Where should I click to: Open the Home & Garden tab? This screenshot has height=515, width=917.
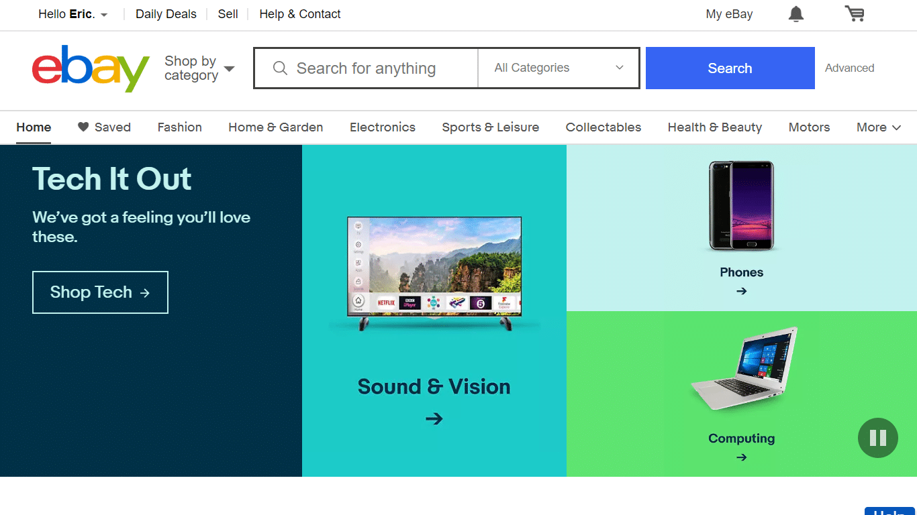[x=275, y=127]
